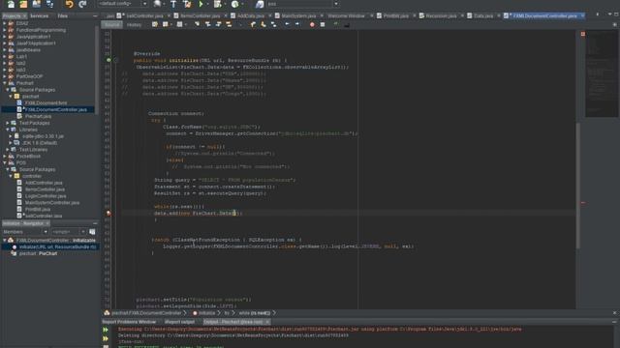Click the Clean and Build icon
Image resolution: width=620 pixels, height=348 pixels.
click(x=187, y=4)
